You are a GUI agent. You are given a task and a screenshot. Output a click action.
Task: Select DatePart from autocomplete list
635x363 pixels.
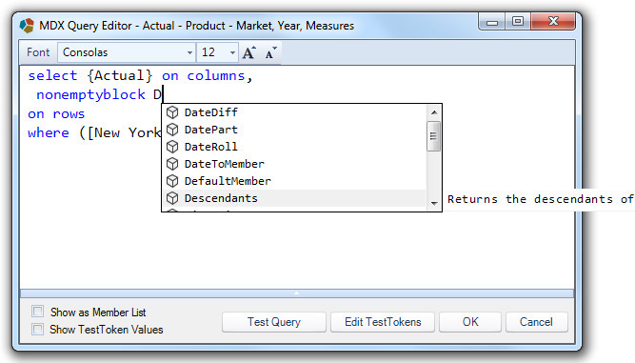tap(294, 130)
